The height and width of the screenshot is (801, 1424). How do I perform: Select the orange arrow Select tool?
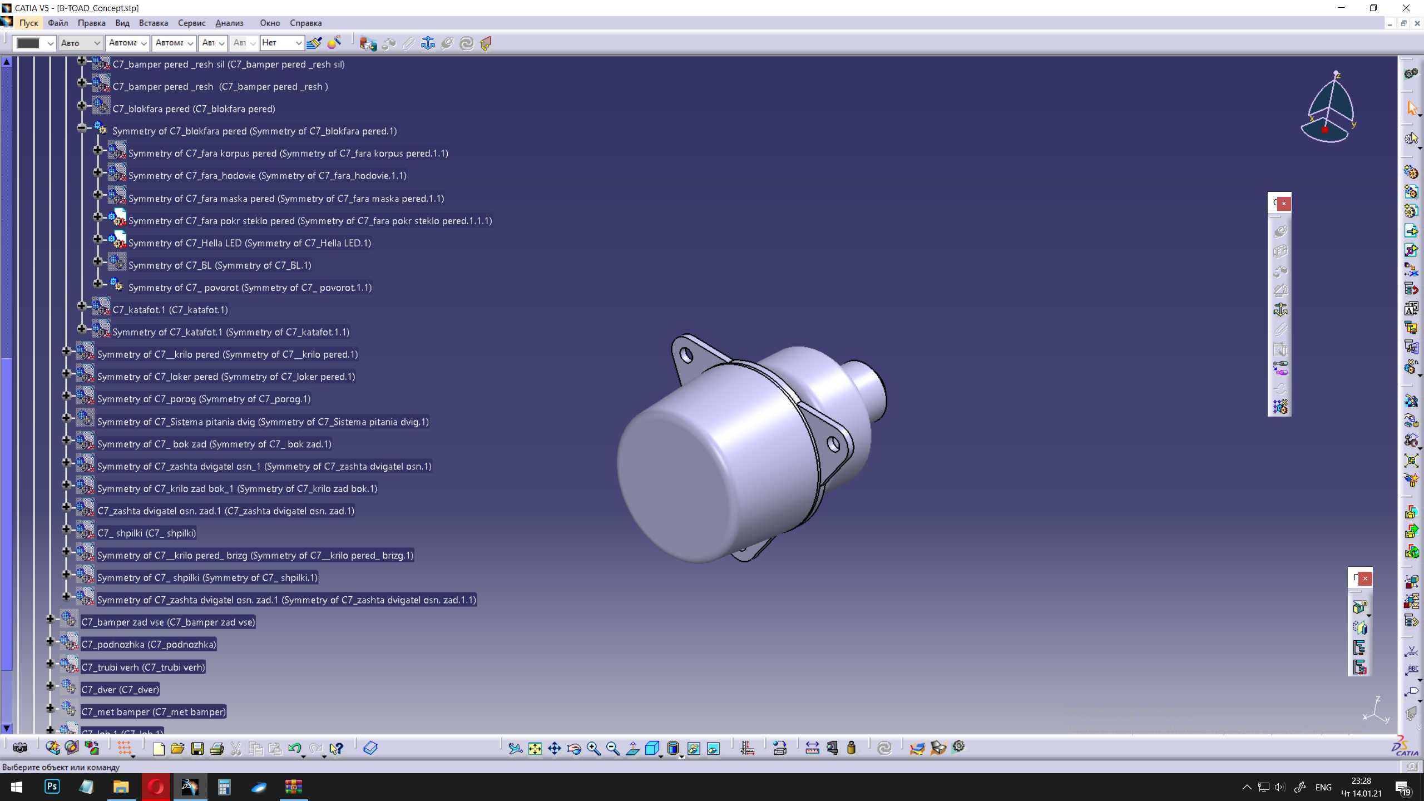1412,108
